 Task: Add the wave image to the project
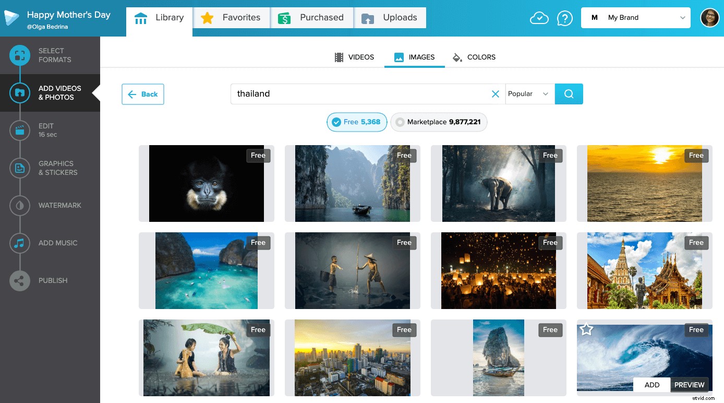(651, 385)
